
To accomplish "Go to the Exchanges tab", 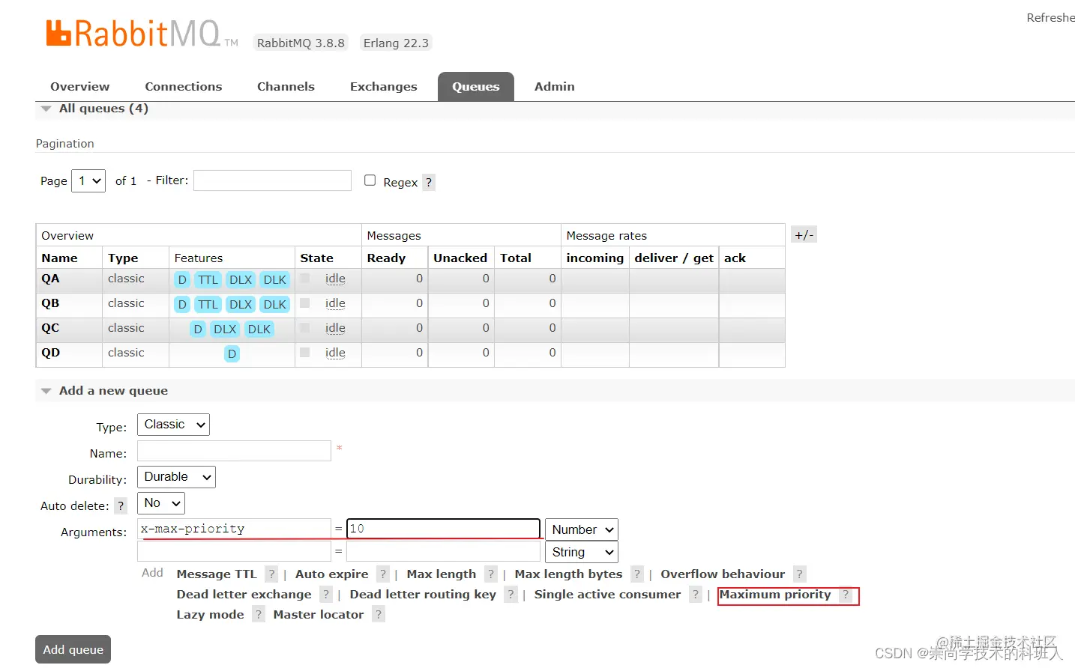I will click(x=384, y=87).
